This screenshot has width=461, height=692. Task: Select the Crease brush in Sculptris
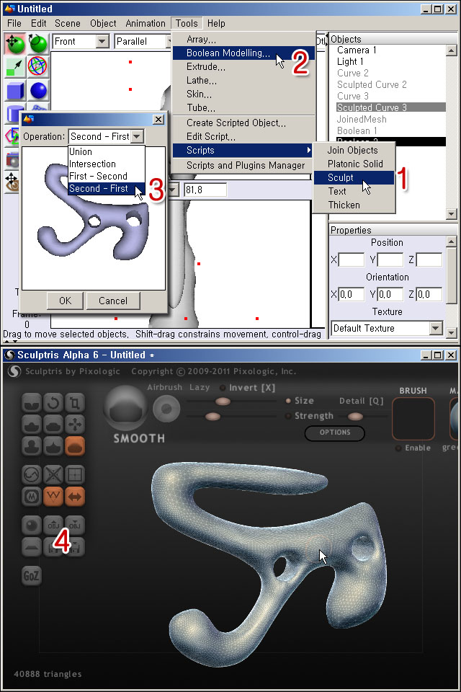click(32, 403)
